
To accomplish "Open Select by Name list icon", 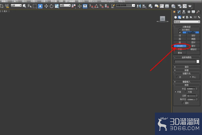I will [x=30, y=6].
